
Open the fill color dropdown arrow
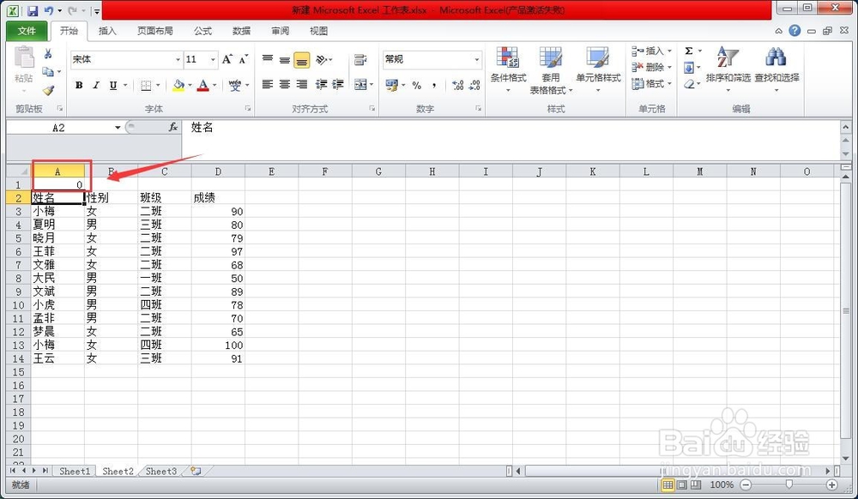pos(190,85)
